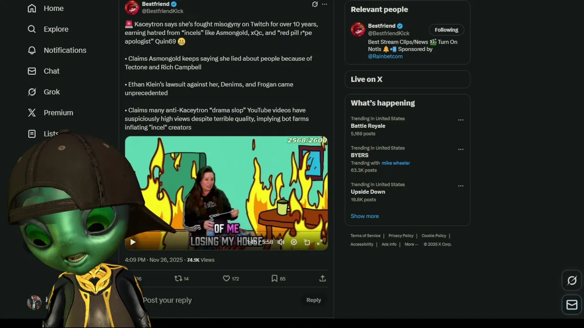Viewport: 584px width, 328px height.
Task: Click the Chat envelope icon
Action: click(x=32, y=71)
